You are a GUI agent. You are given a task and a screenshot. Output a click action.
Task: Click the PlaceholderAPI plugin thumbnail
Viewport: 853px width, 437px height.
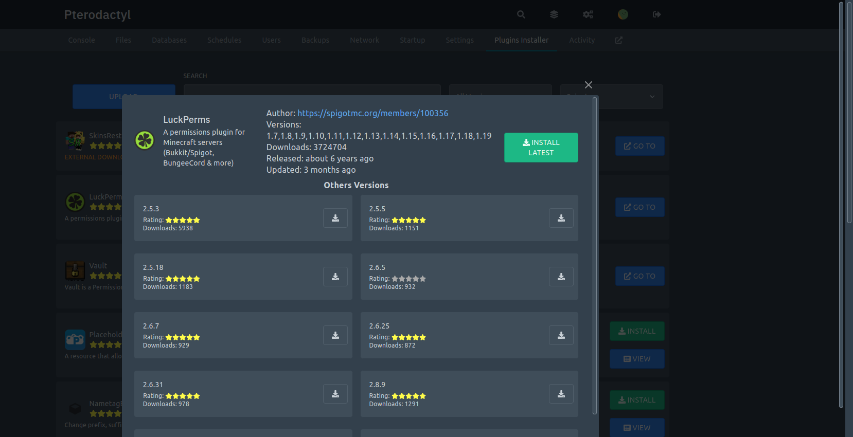(75, 339)
